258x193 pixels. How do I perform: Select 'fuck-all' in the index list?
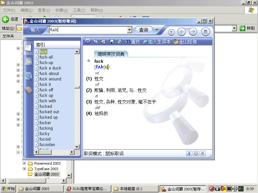46,57
